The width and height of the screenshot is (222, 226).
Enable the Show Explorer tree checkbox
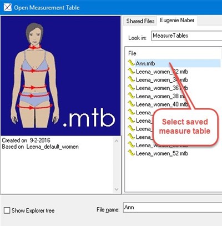(x=7, y=210)
